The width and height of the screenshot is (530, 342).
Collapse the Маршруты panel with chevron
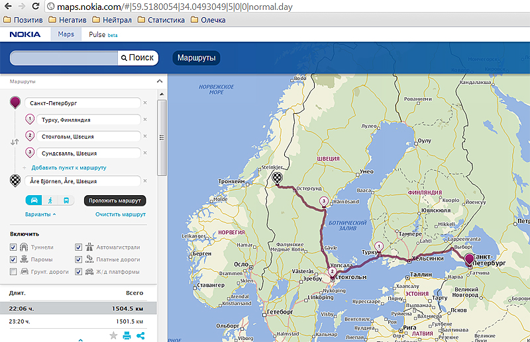pyautogui.click(x=159, y=81)
